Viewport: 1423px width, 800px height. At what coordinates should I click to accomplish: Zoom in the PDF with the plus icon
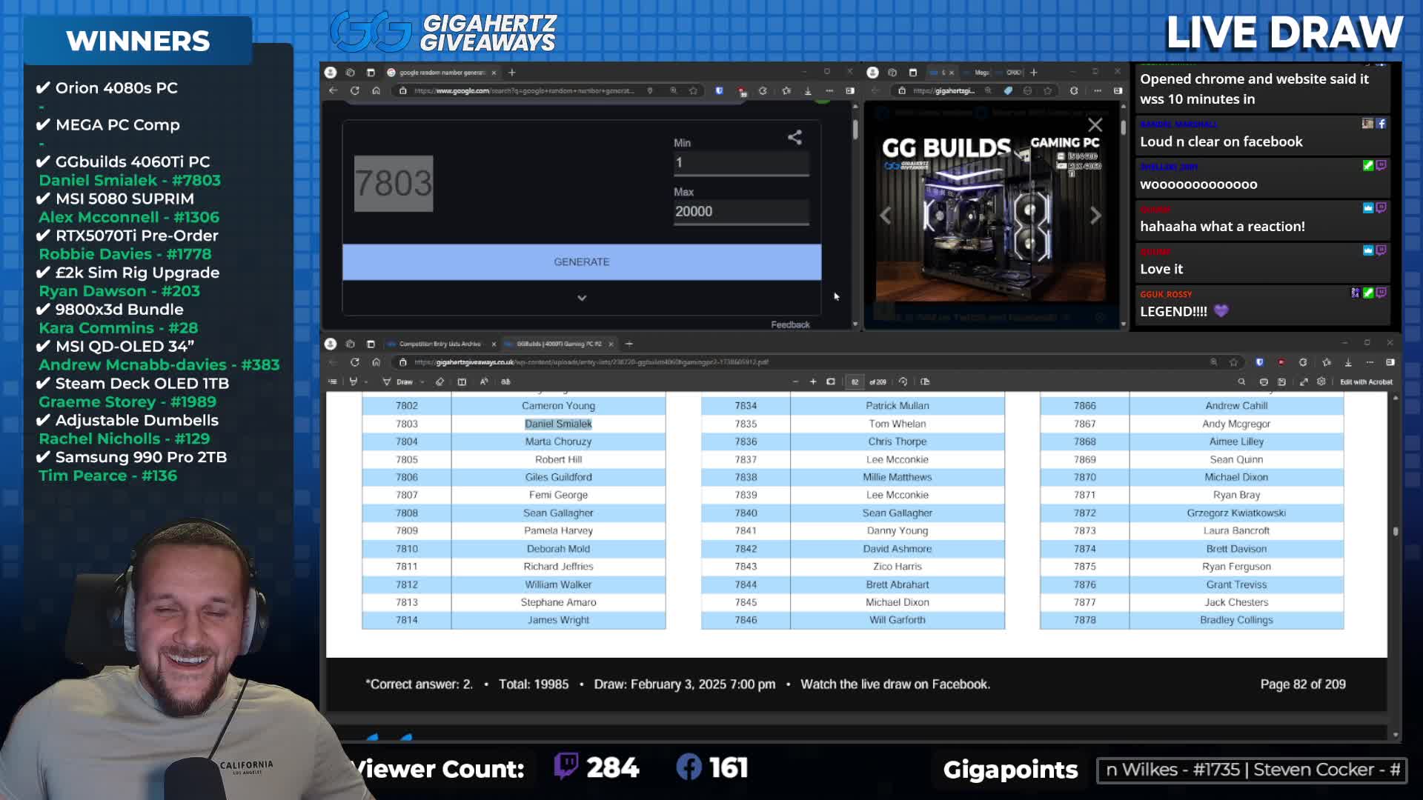pyautogui.click(x=813, y=381)
